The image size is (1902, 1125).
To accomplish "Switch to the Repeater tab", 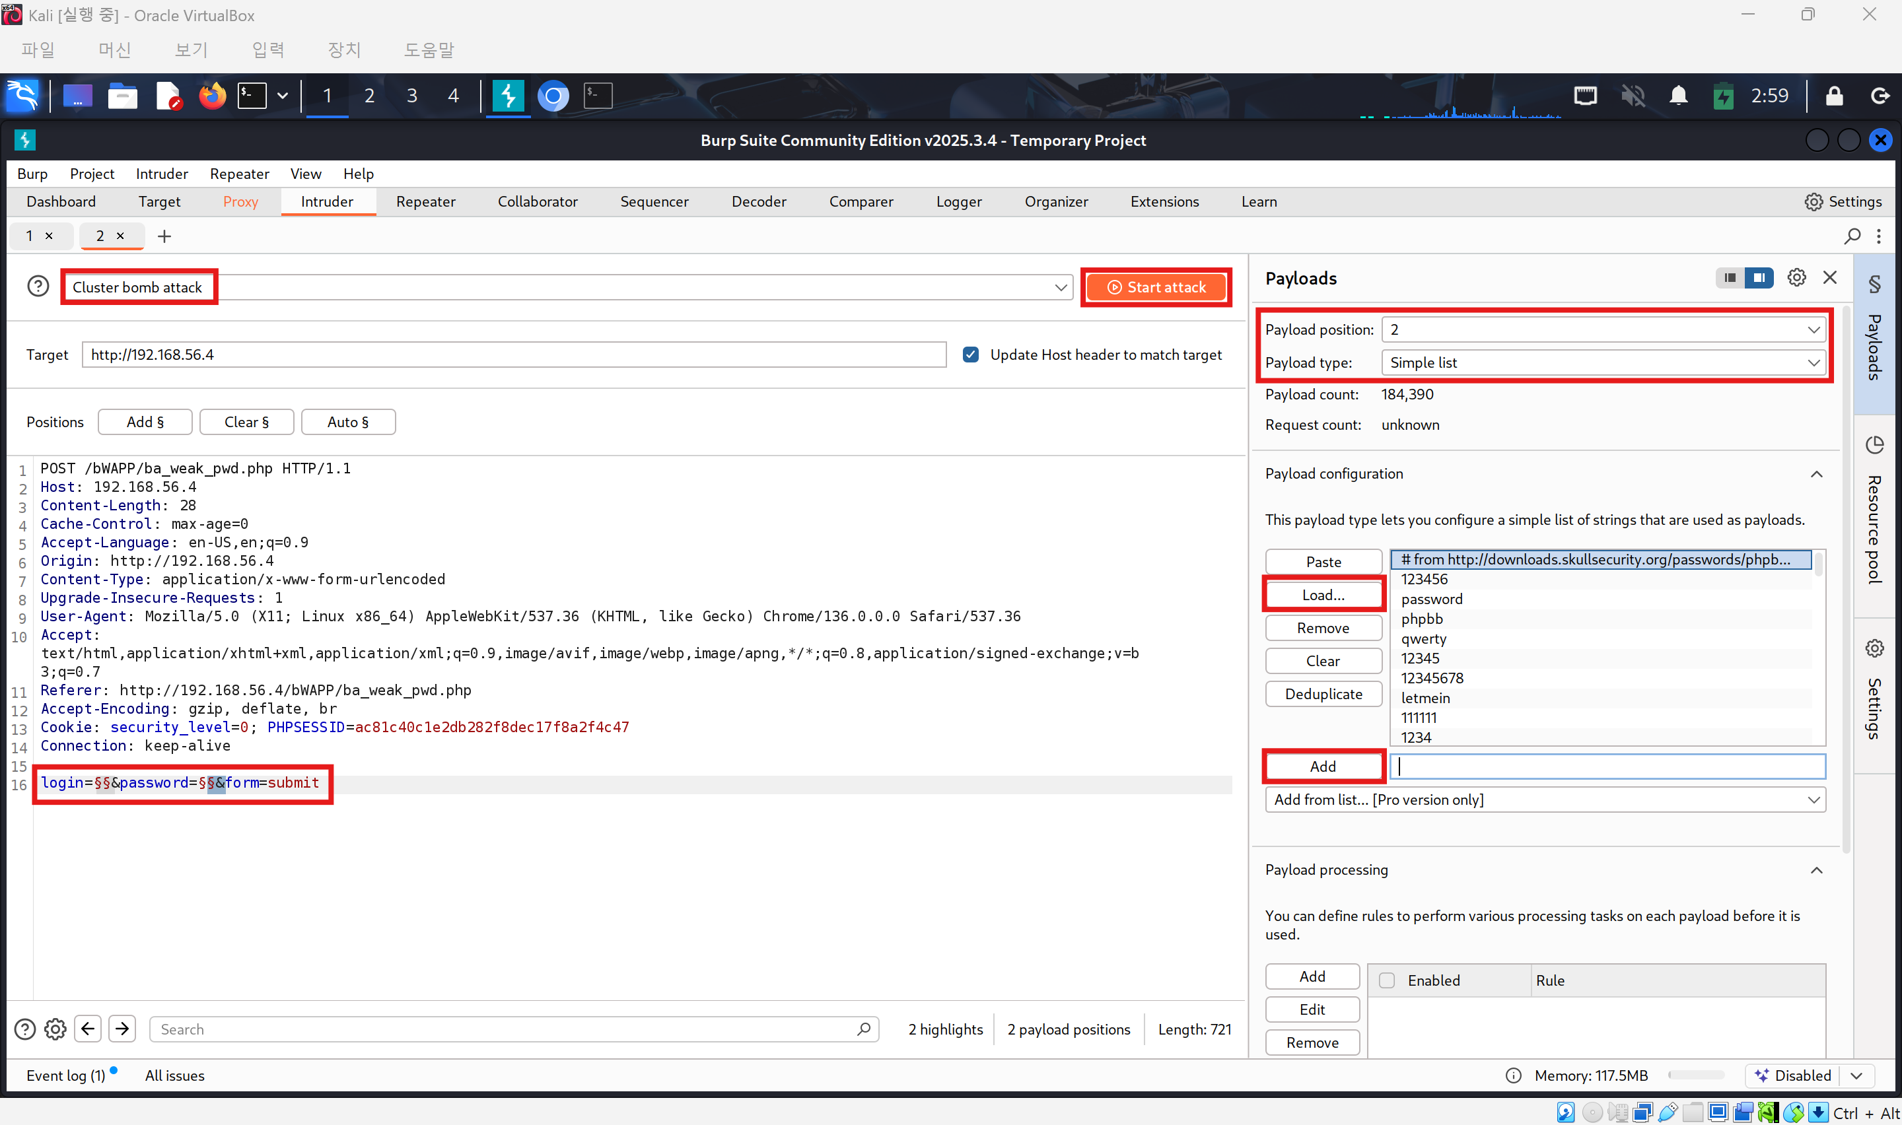I will (425, 201).
